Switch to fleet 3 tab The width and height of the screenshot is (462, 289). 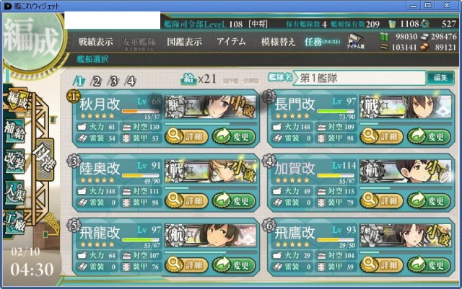tap(113, 81)
